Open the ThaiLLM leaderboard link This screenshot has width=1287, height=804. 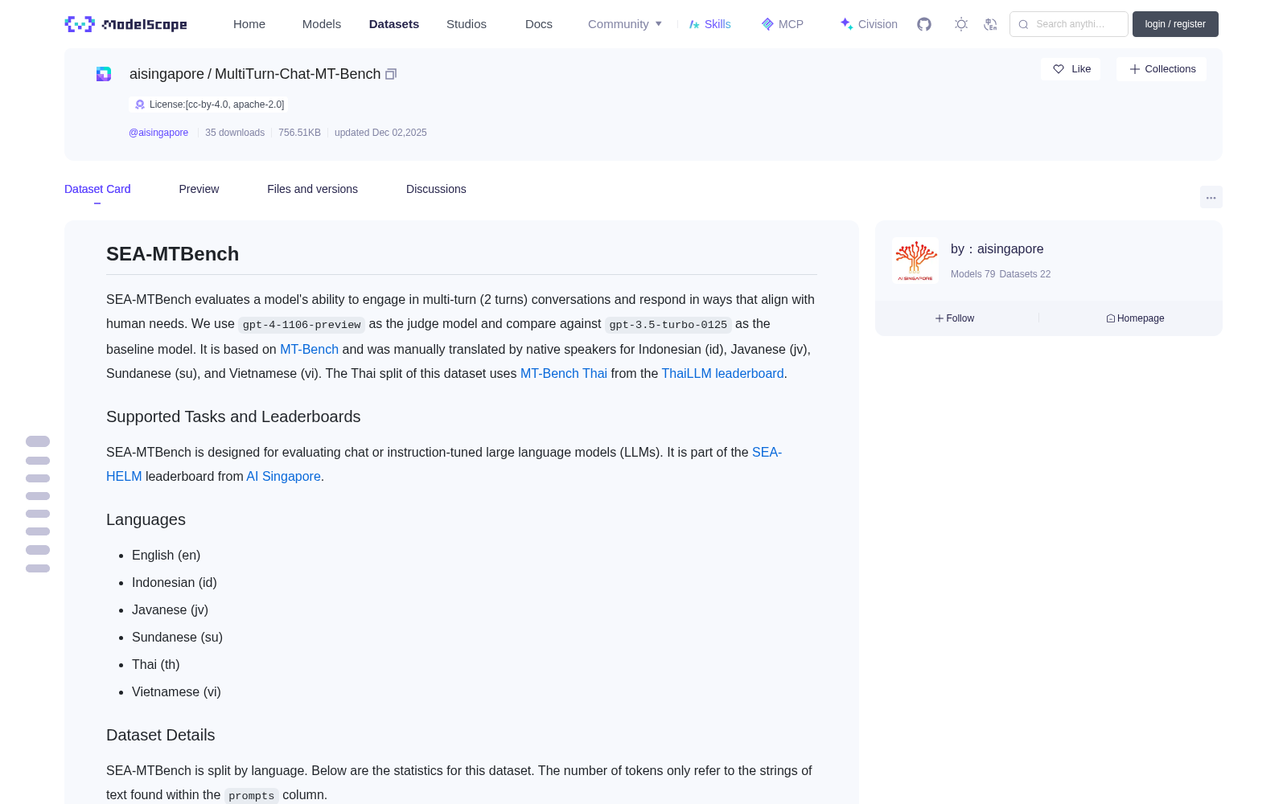722,374
